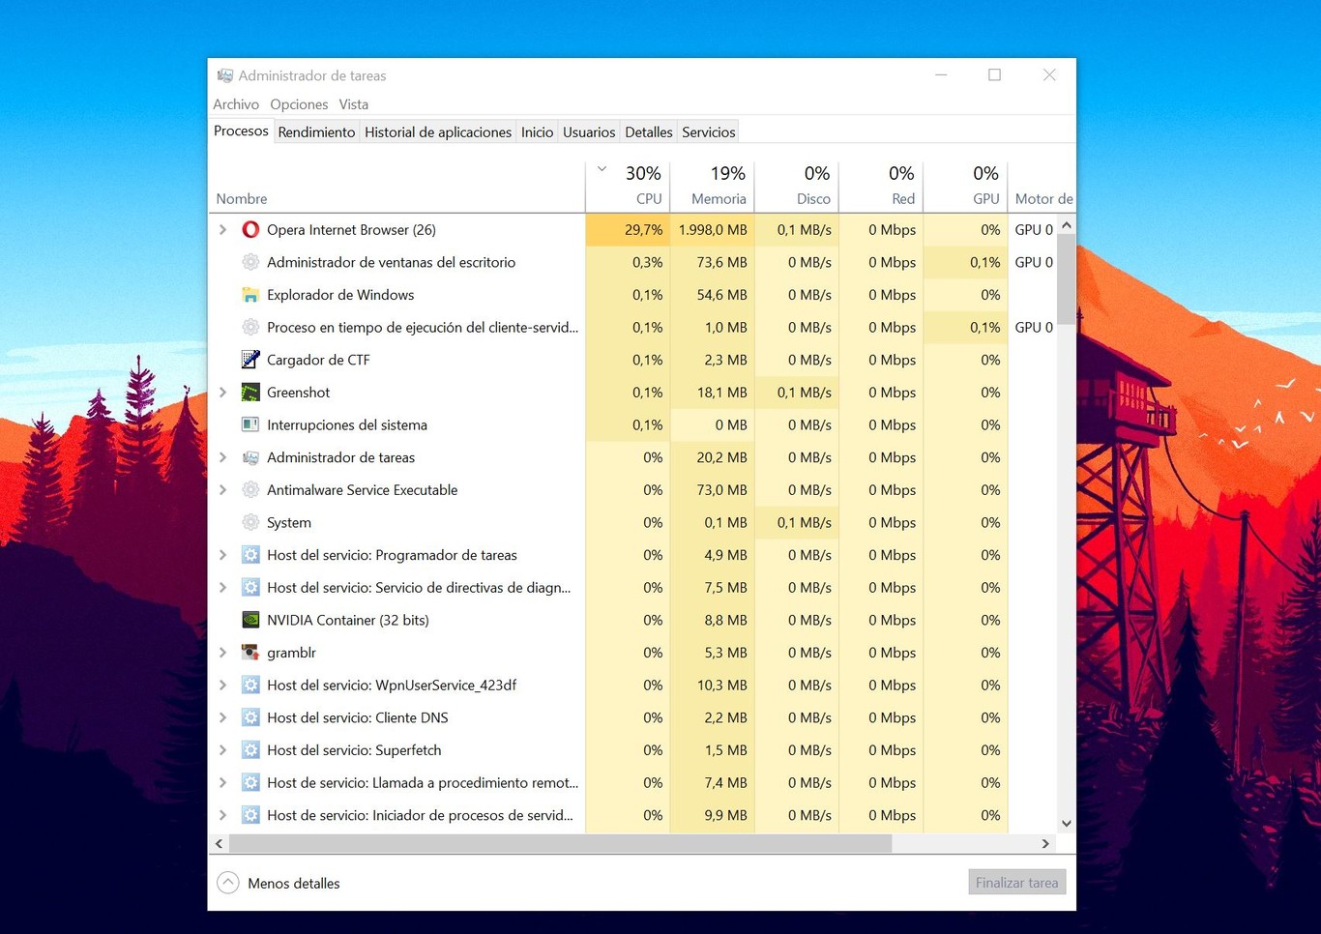Select the NVIDIA Container (32 bits) row
The image size is (1321, 934).
click(633, 620)
